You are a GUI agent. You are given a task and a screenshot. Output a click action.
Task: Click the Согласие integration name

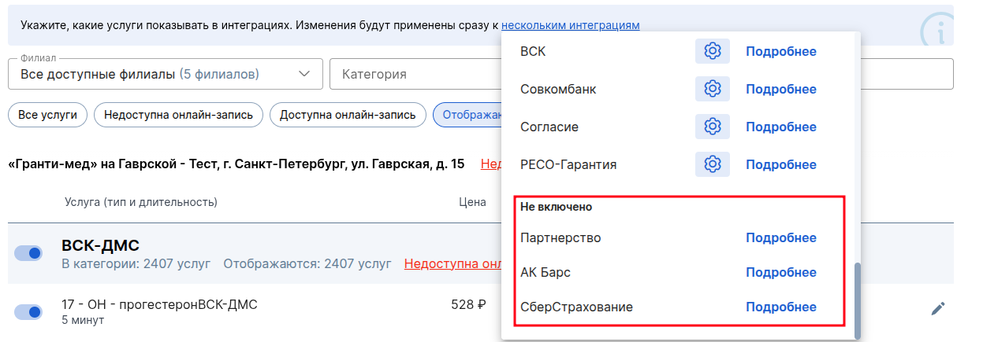[551, 127]
